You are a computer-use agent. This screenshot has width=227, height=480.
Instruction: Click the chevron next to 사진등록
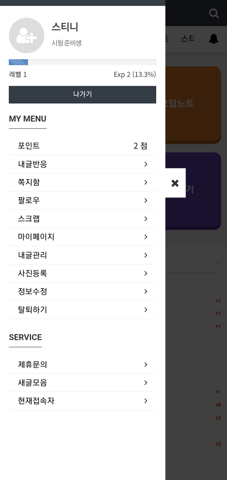click(x=146, y=273)
